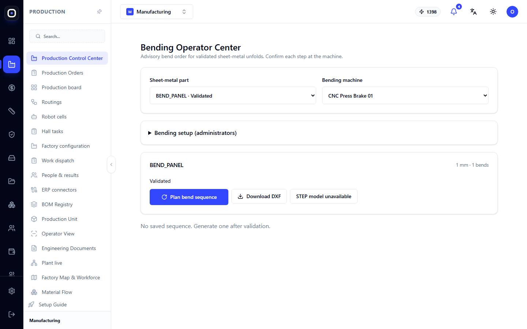Click the Download DXF button
The image size is (527, 329).
(x=259, y=196)
